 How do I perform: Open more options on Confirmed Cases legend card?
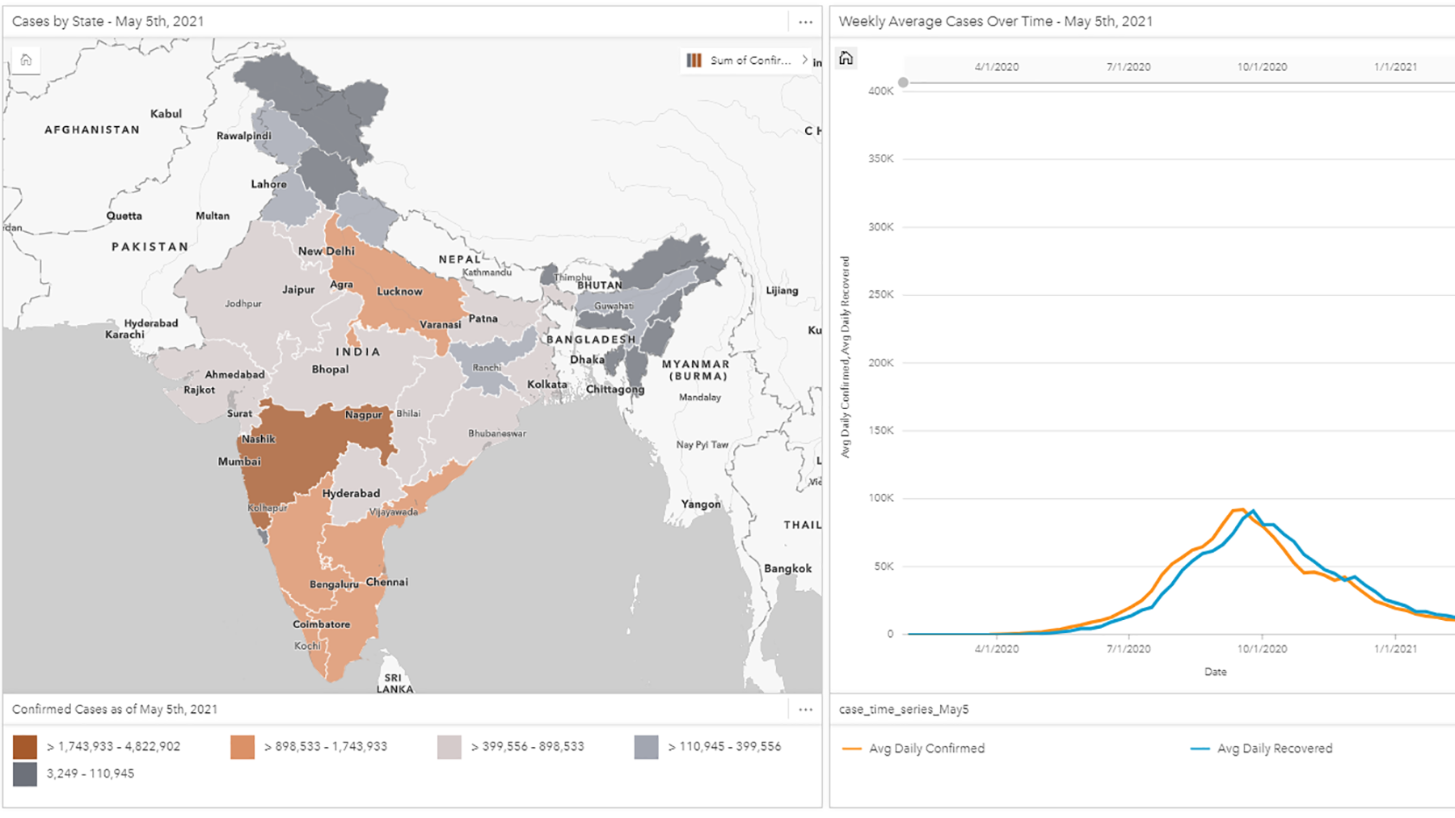pyautogui.click(x=805, y=710)
